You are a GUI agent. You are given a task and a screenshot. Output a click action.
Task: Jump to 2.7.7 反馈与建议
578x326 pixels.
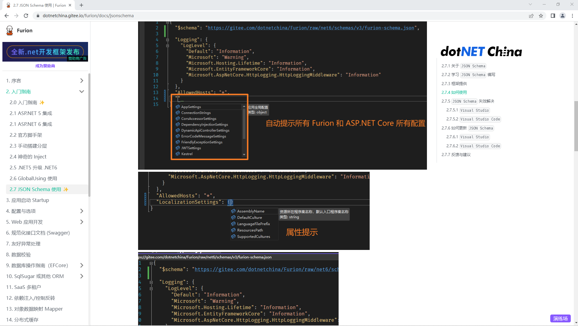tap(456, 155)
